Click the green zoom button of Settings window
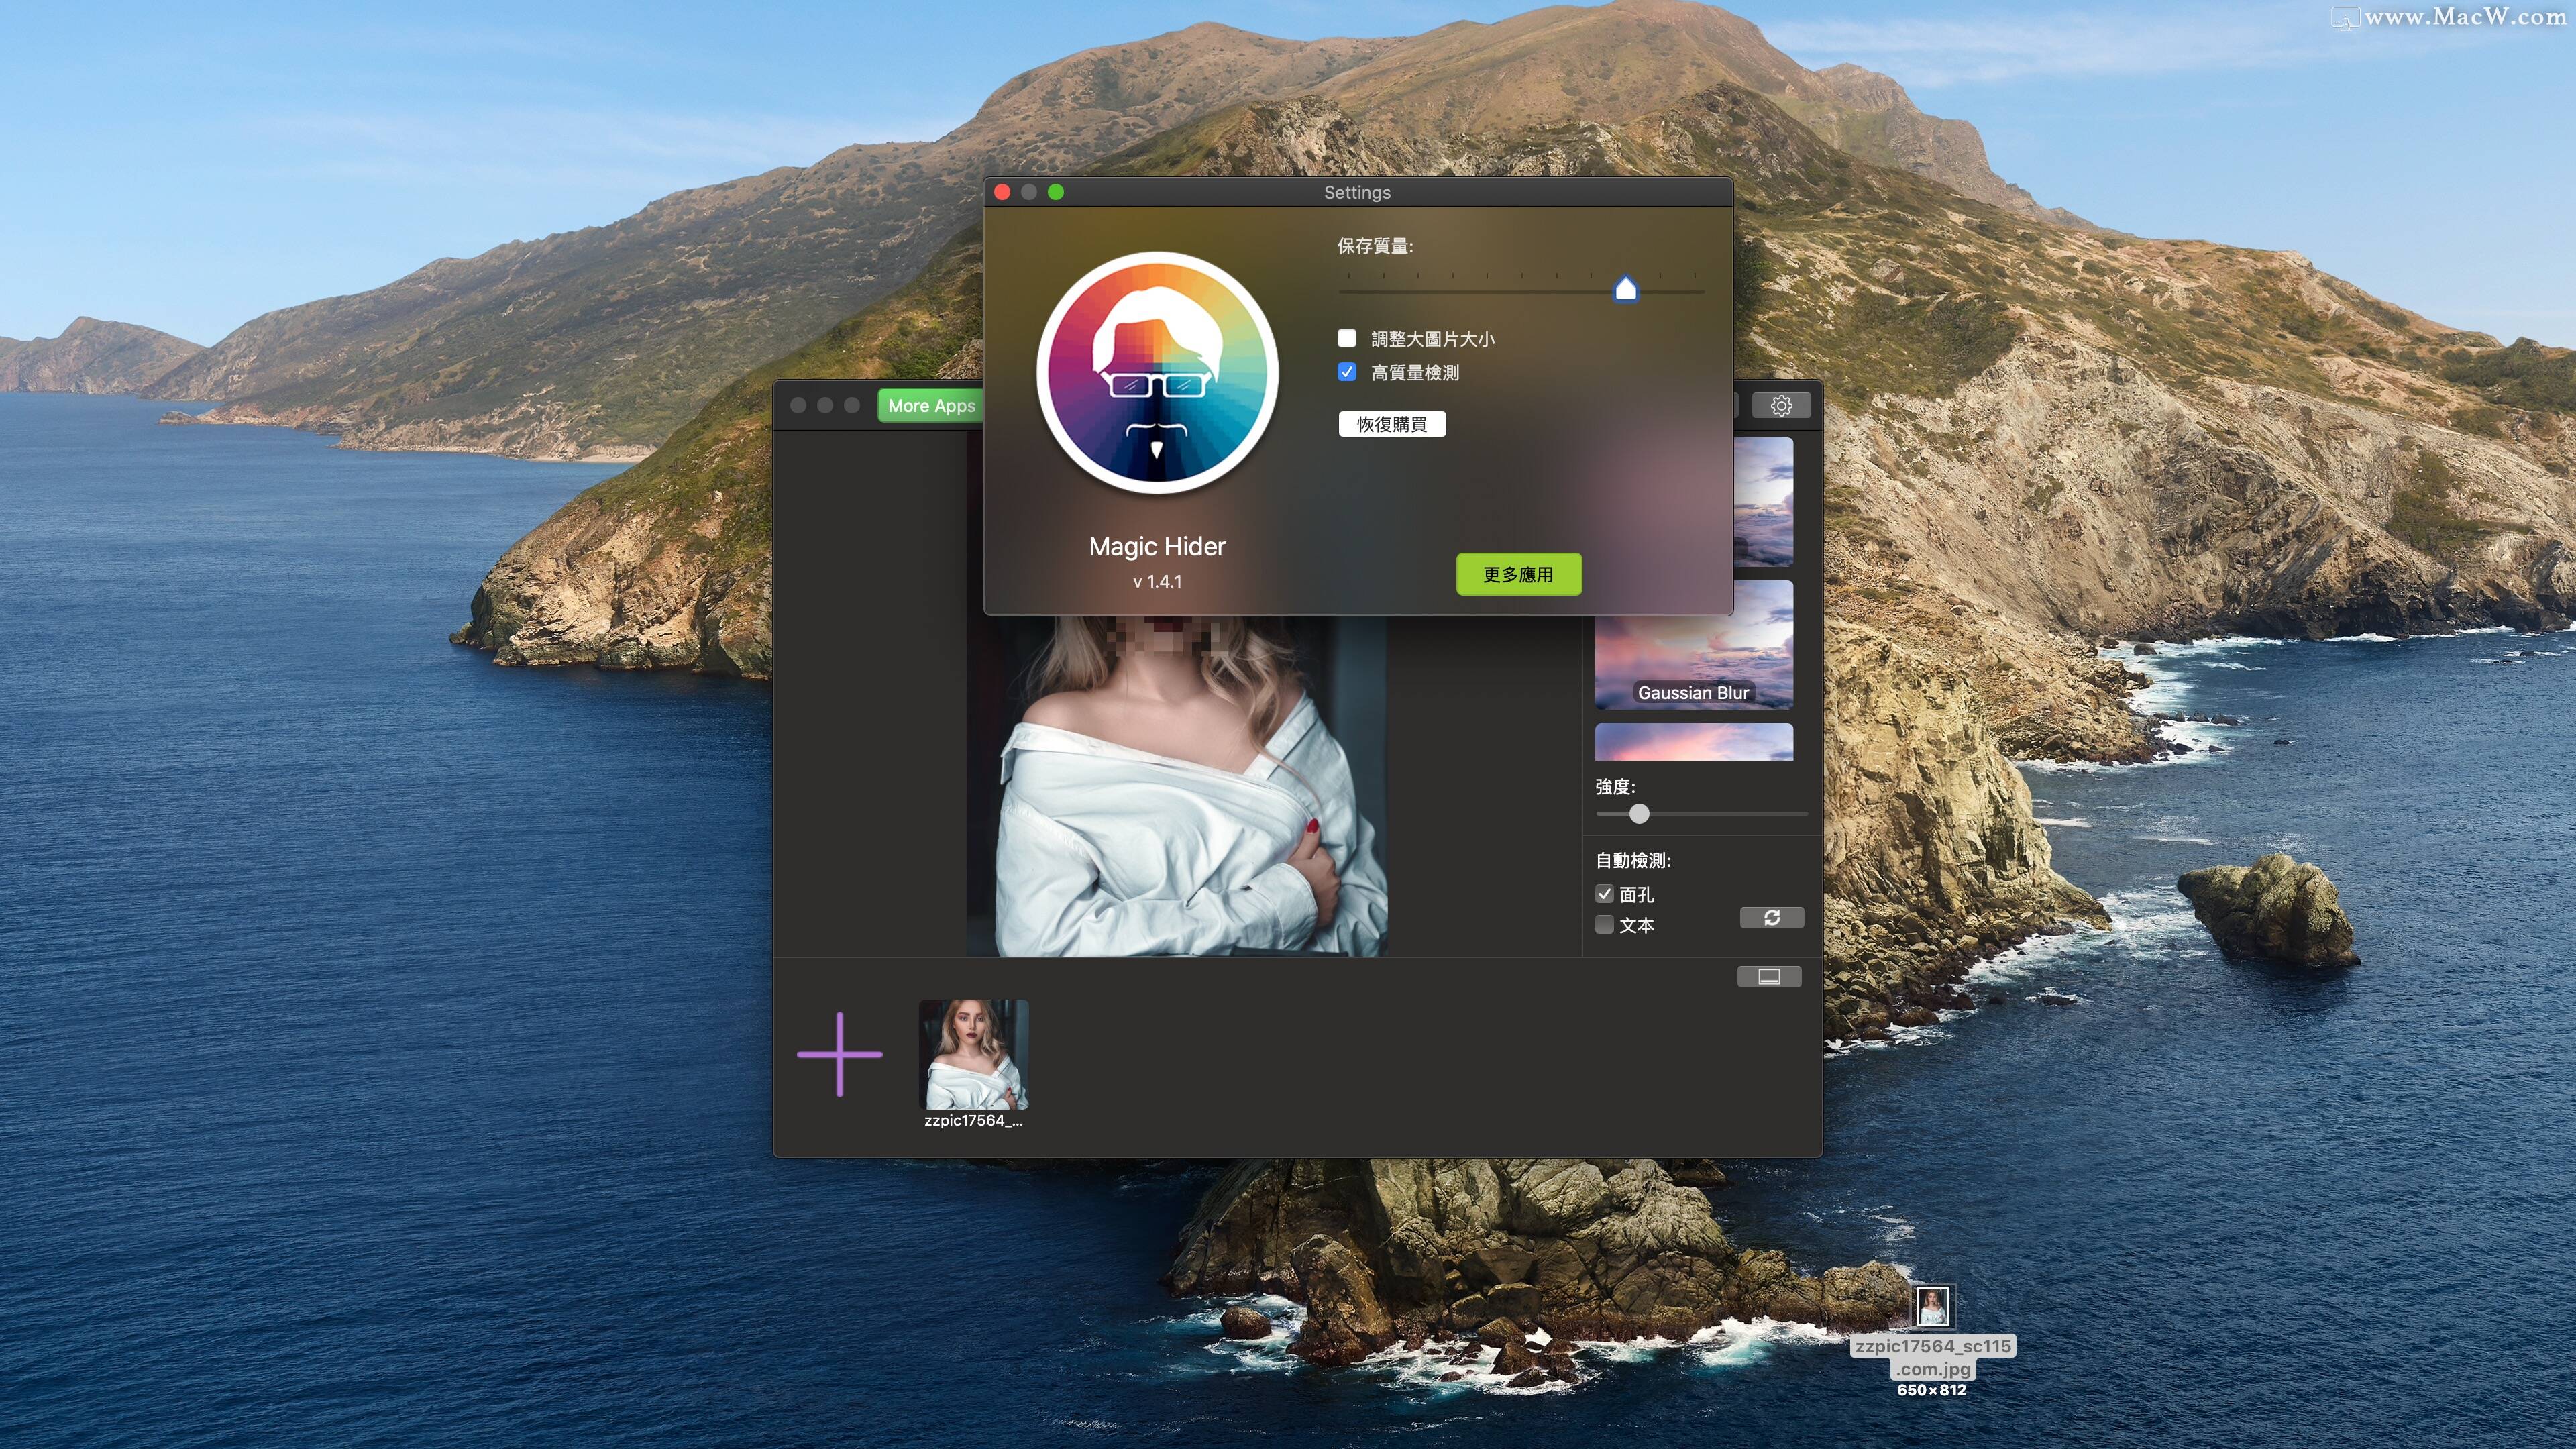 1056,192
